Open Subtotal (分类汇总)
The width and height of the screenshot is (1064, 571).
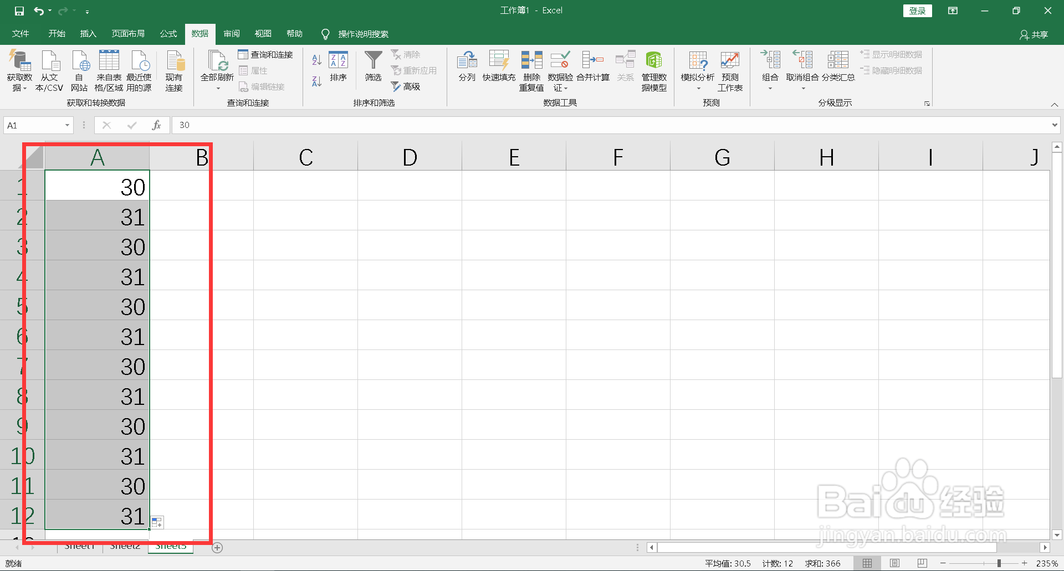coord(838,66)
